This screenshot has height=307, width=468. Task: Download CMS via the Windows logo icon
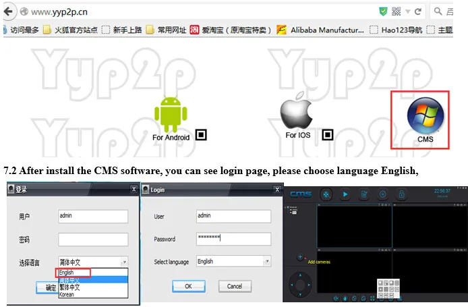click(x=426, y=115)
